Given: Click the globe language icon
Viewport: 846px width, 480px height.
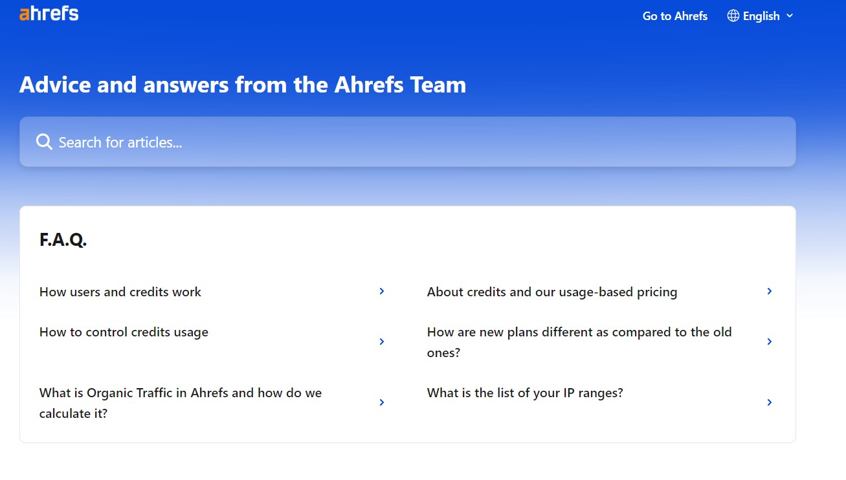Looking at the screenshot, I should click(733, 16).
